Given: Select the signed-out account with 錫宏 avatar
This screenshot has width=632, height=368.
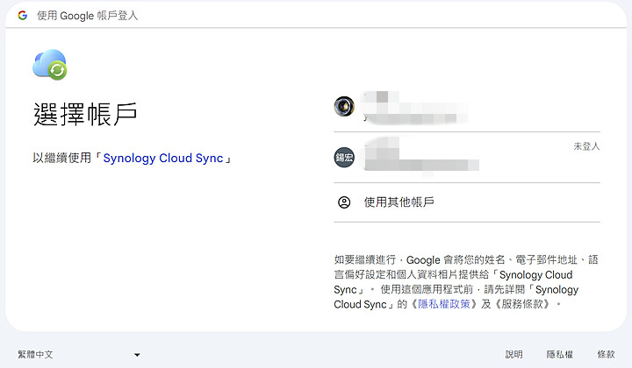Looking at the screenshot, I should tap(467, 157).
